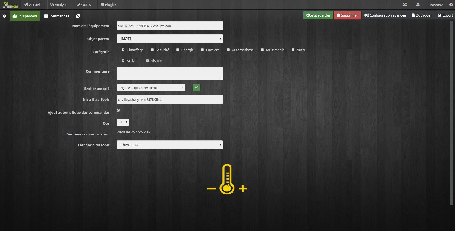Open Configuration avancée
The height and width of the screenshot is (231, 455).
[385, 15]
